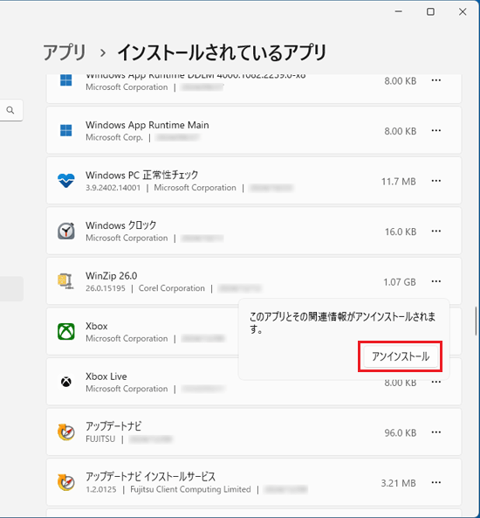Viewport: 480px width, 518px height.
Task: Select Windows App Runtime Main text
Action: 147,125
